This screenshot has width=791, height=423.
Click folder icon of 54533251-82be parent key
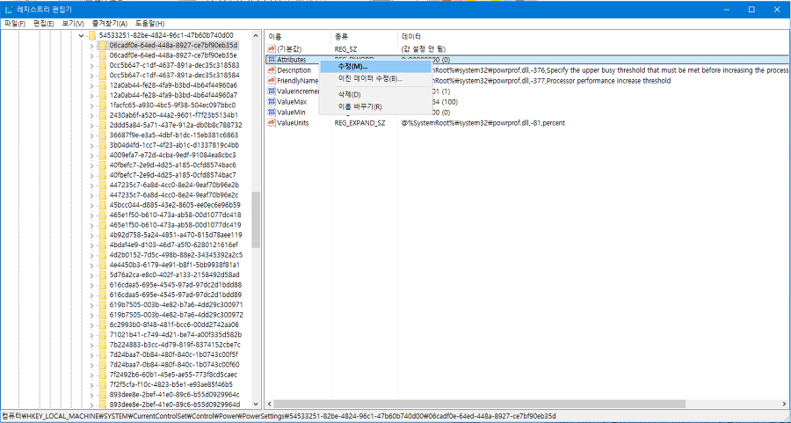(92, 35)
